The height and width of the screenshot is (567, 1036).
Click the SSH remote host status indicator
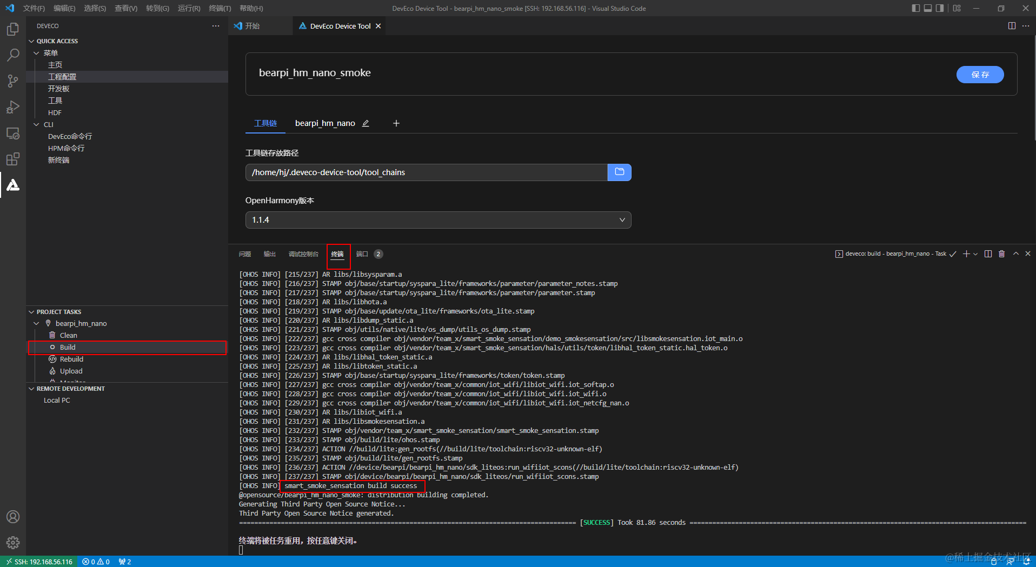[39, 562]
